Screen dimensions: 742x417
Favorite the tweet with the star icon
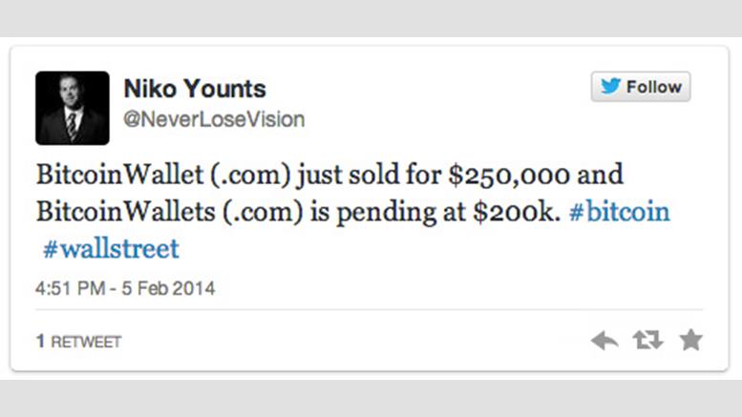tap(690, 340)
